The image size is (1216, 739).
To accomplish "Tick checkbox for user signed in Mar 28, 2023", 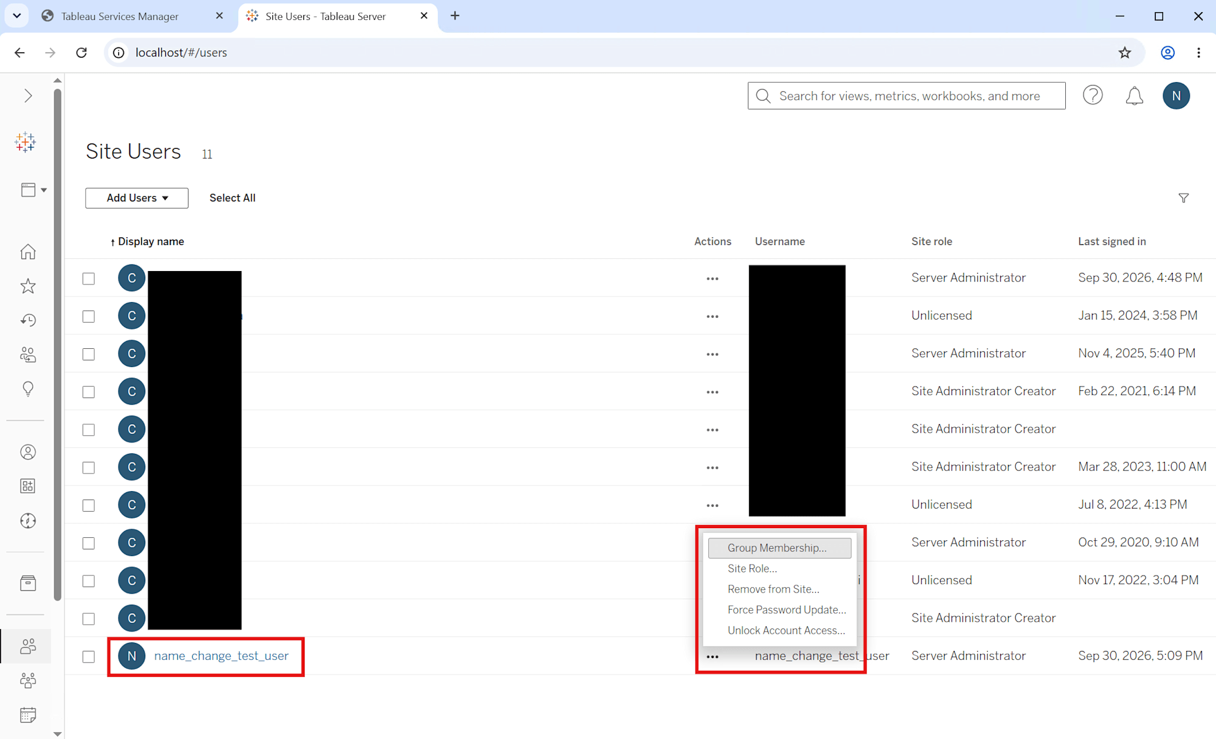I will coord(89,468).
